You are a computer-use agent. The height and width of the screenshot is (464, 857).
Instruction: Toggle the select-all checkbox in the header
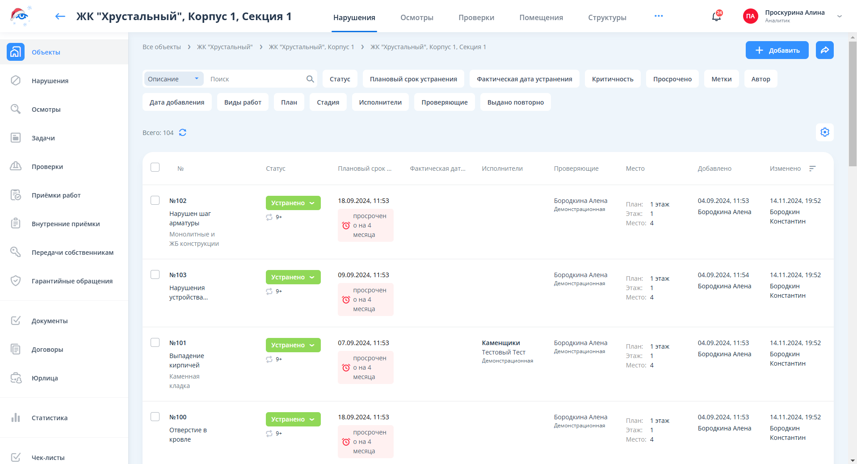point(155,167)
